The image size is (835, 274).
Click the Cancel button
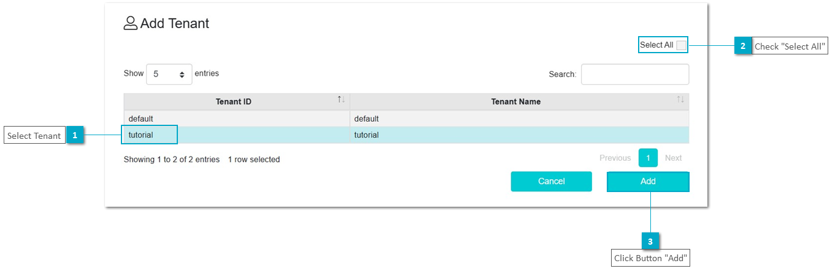click(x=551, y=182)
